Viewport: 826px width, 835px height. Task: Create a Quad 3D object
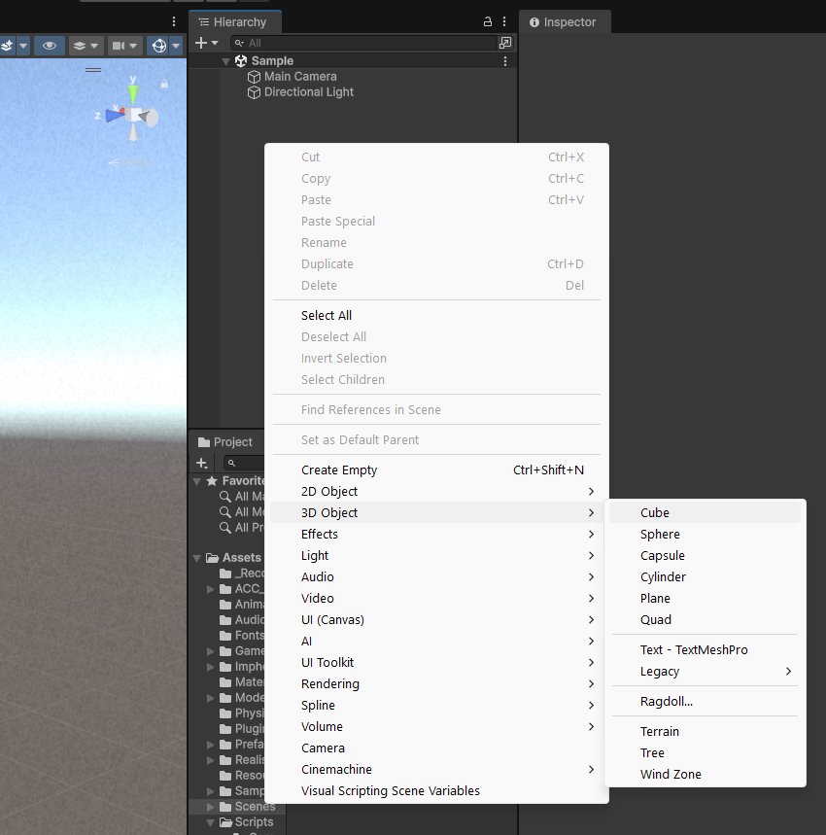(705, 620)
